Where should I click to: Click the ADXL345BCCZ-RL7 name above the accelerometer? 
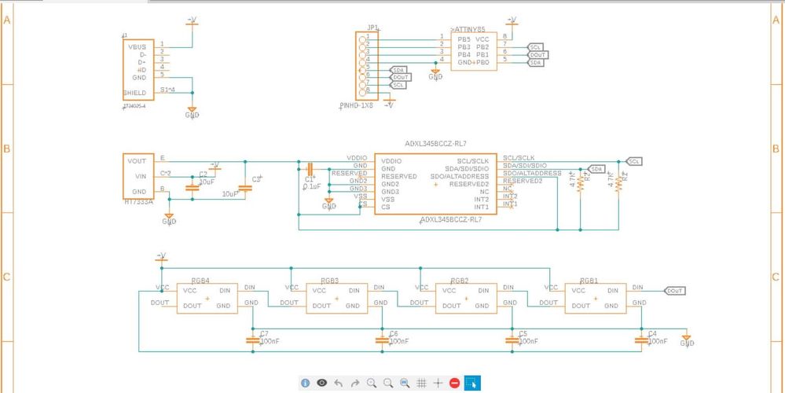[x=435, y=144]
